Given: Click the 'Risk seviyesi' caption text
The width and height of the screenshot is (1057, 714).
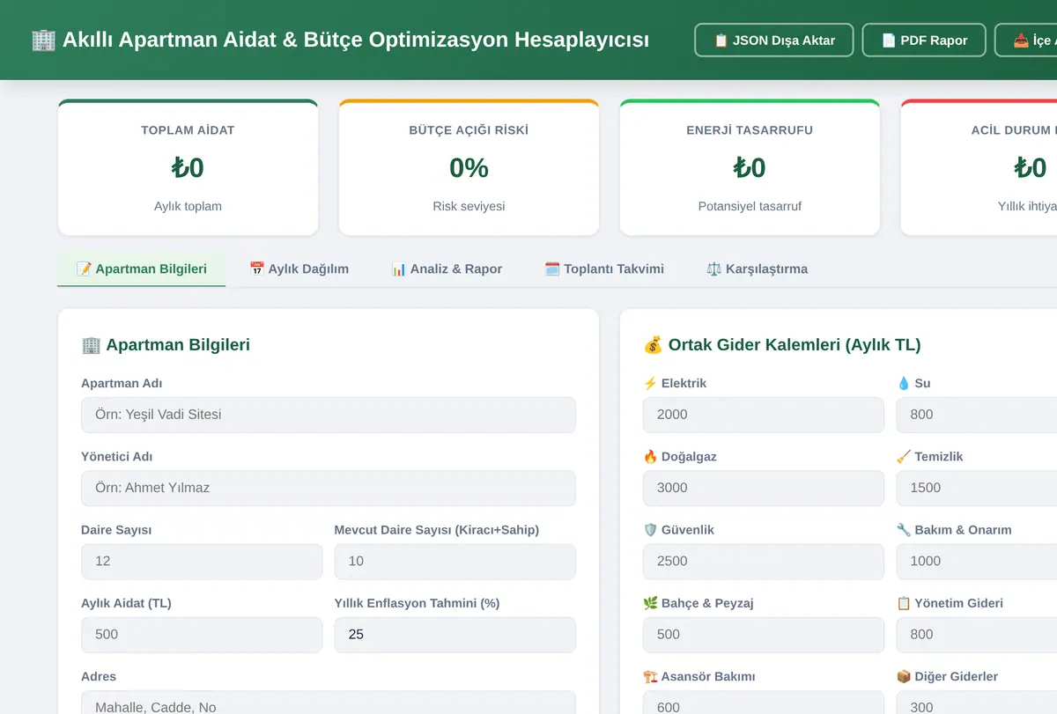Looking at the screenshot, I should 469,206.
